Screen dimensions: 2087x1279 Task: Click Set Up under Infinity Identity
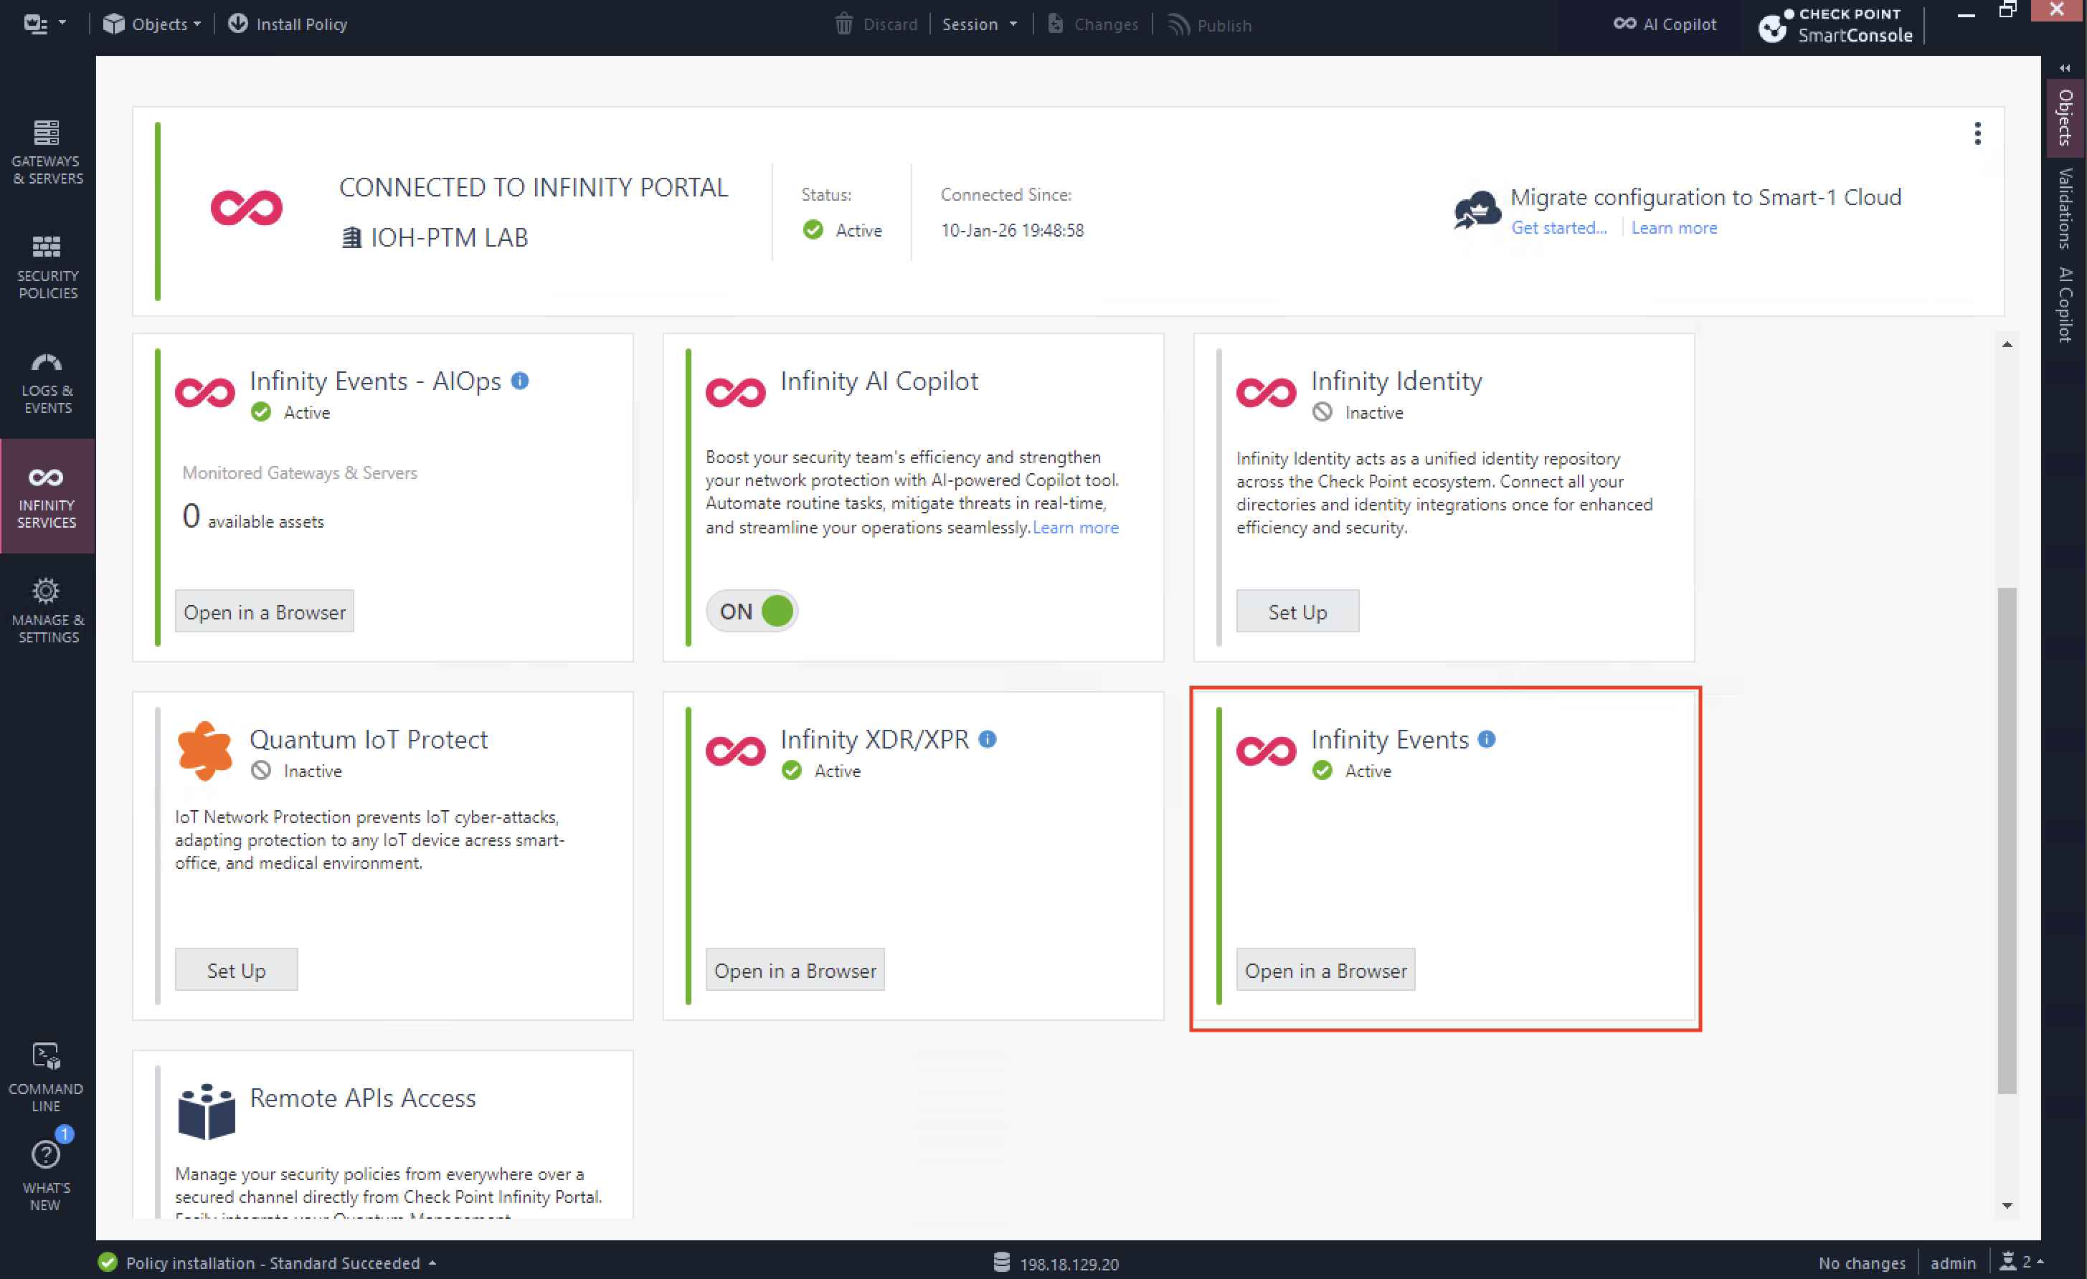tap(1297, 611)
